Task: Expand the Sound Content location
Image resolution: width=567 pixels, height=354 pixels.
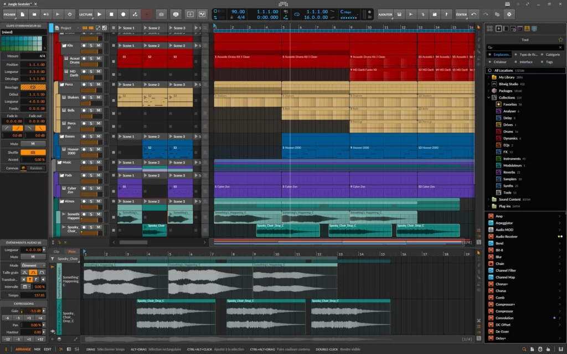Action: (x=489, y=199)
